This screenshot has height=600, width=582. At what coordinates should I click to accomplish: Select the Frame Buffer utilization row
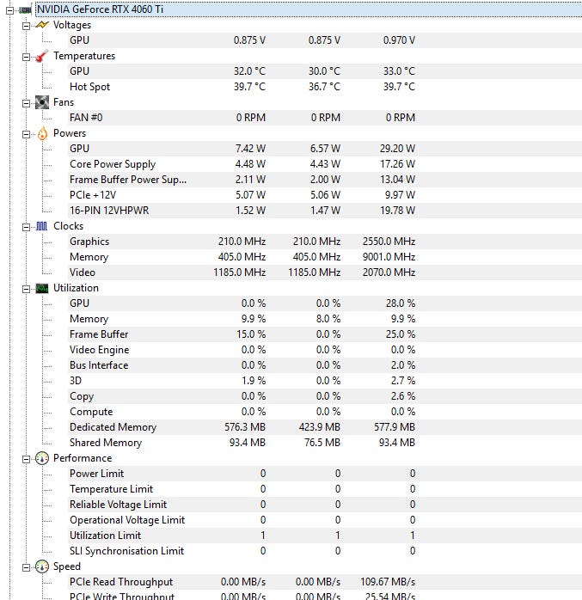(325, 334)
